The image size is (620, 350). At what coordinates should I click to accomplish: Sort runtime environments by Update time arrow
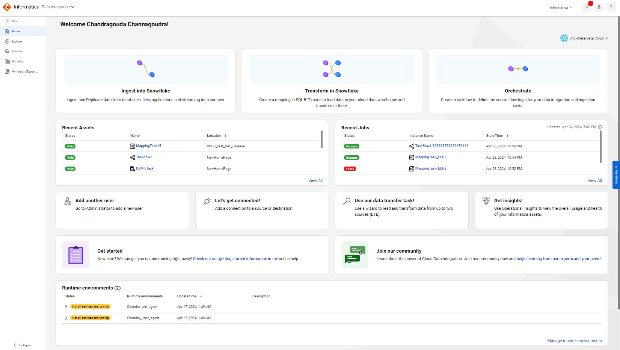pos(201,296)
